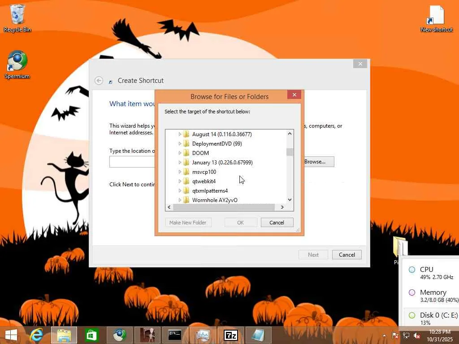The width and height of the screenshot is (459, 344).
Task: Select DeploymentDVD (99) folder name
Action: pyautogui.click(x=217, y=144)
